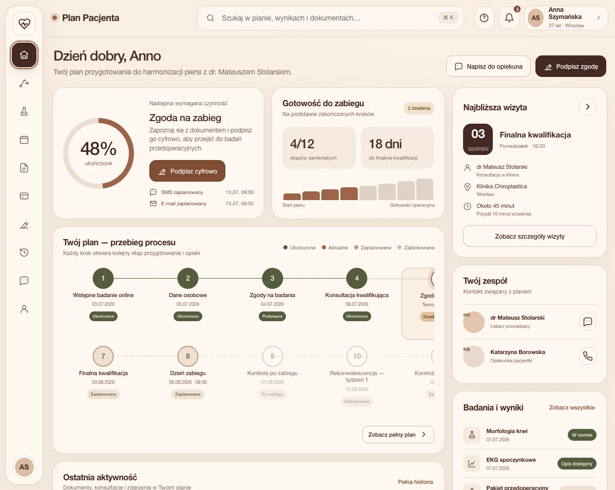Image resolution: width=615 pixels, height=490 pixels.
Task: Click the SMS zaplanowany message icon
Action: (153, 192)
